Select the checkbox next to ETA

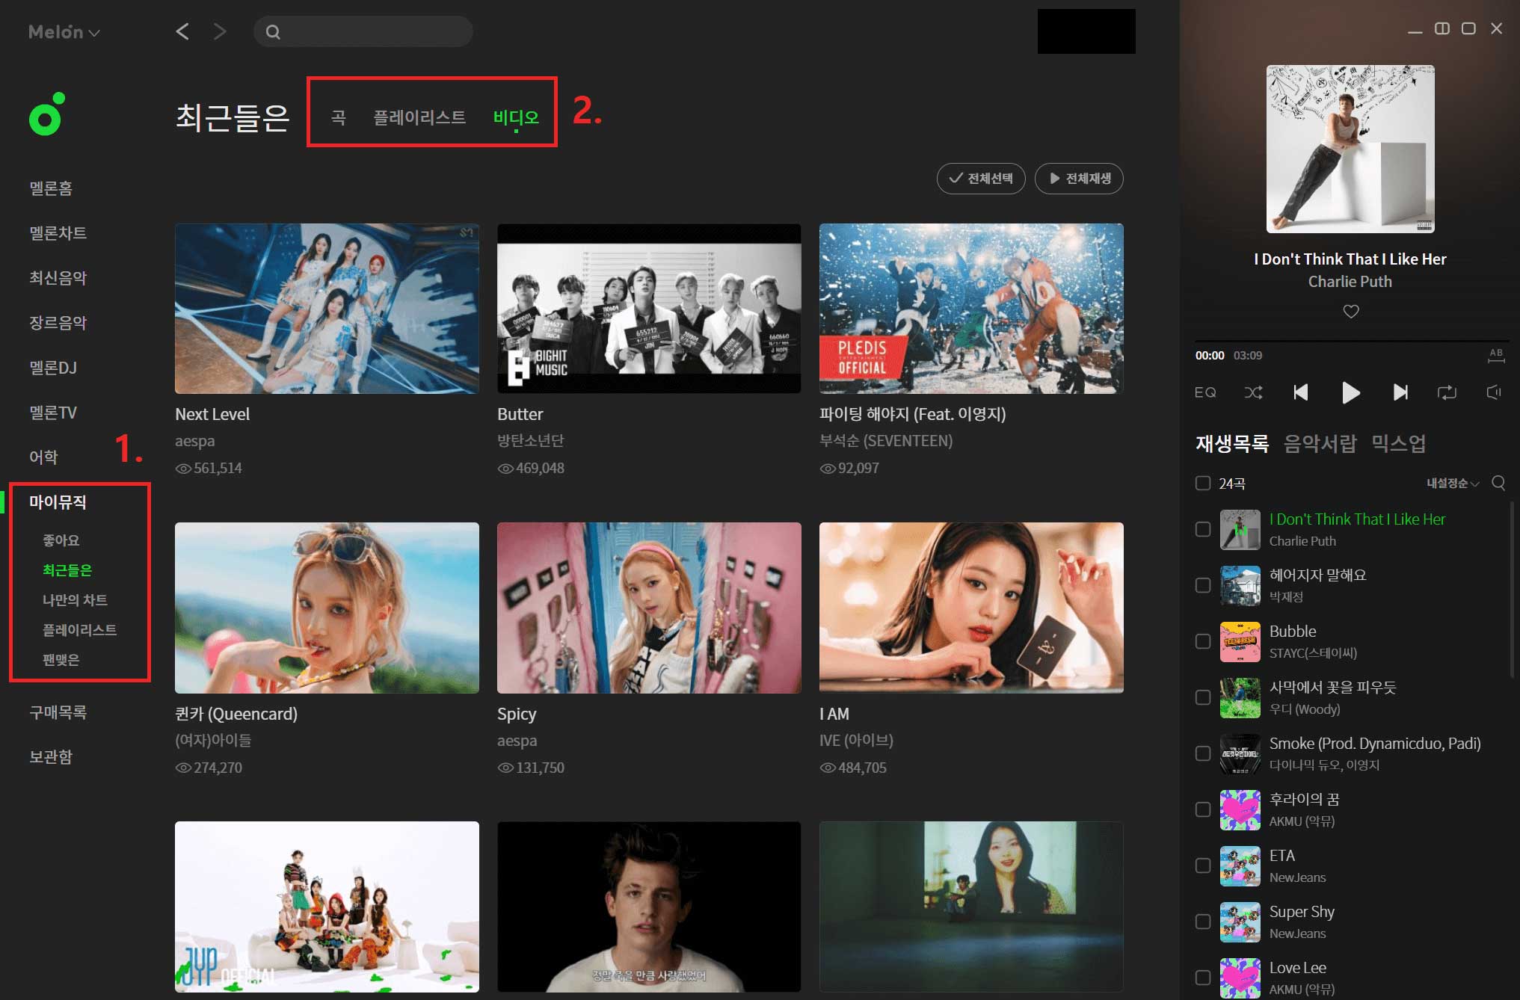tap(1203, 865)
